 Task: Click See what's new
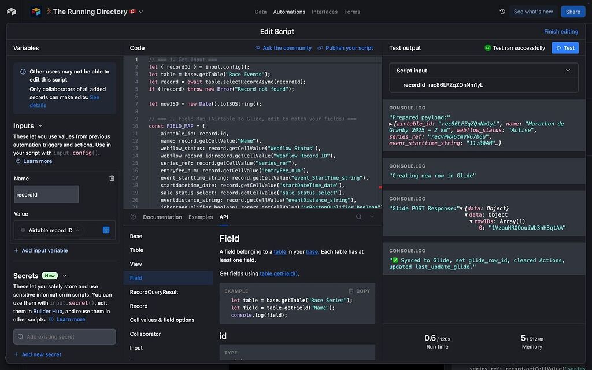533,11
